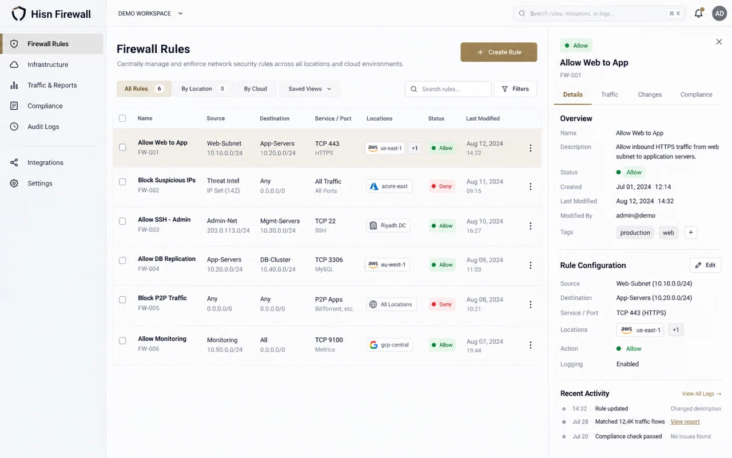Switch to the Changes tab
The height and width of the screenshot is (458, 732).
click(x=650, y=94)
